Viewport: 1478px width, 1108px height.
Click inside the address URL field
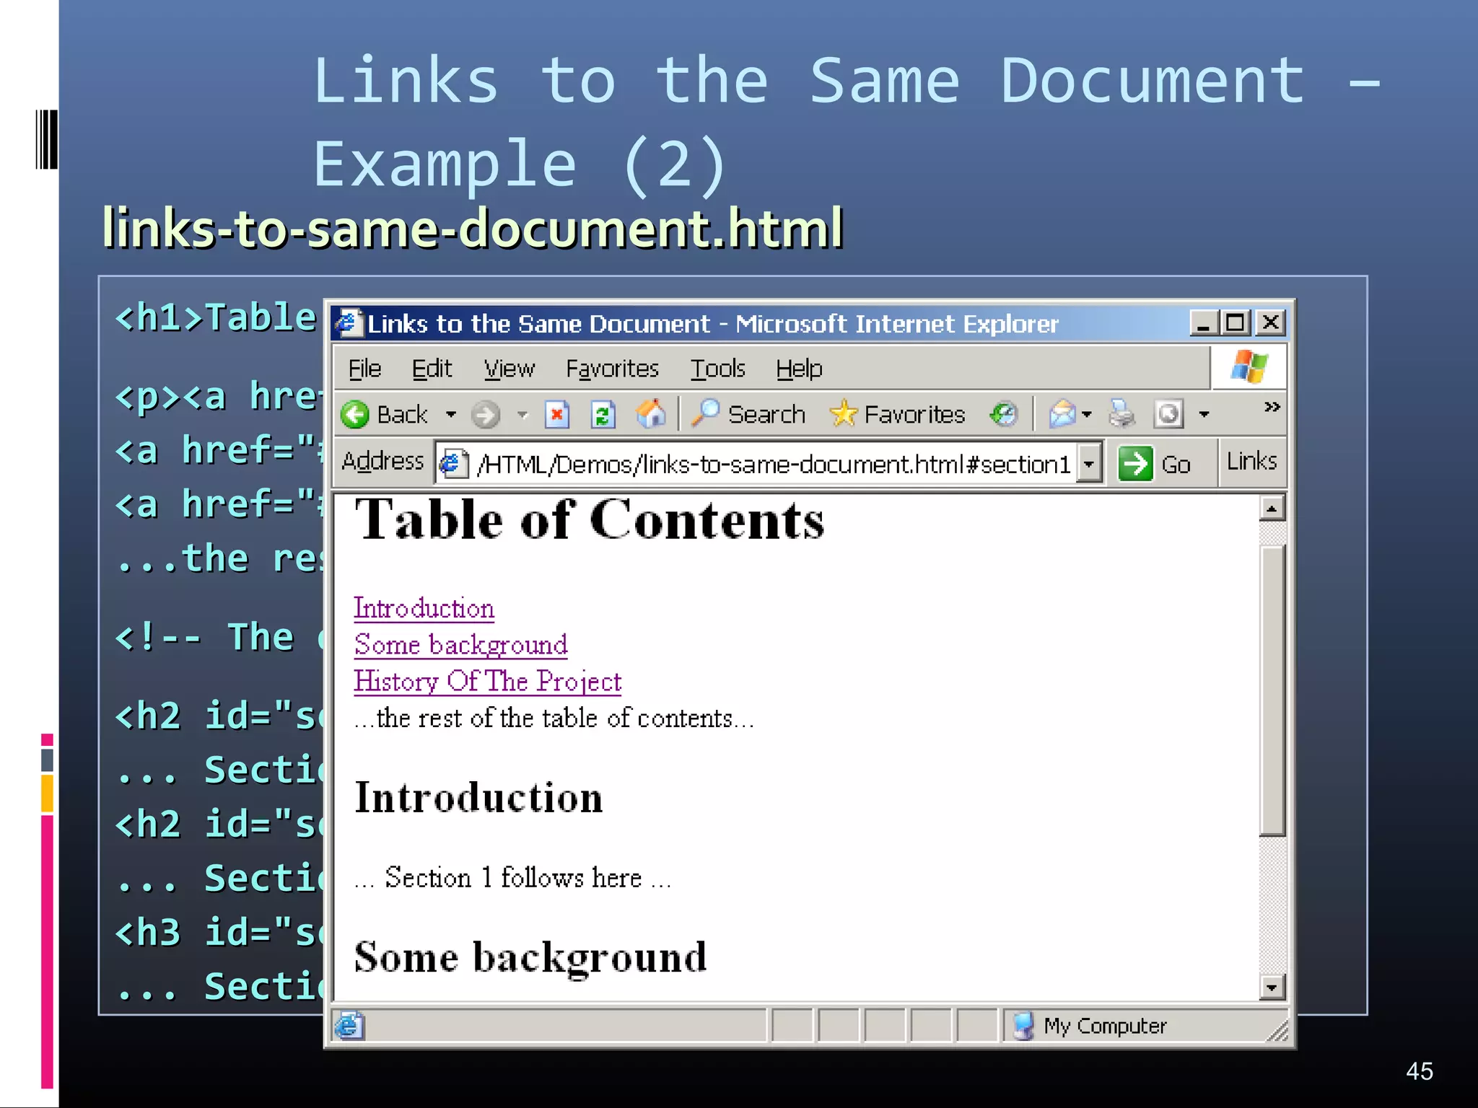pyautogui.click(x=772, y=464)
